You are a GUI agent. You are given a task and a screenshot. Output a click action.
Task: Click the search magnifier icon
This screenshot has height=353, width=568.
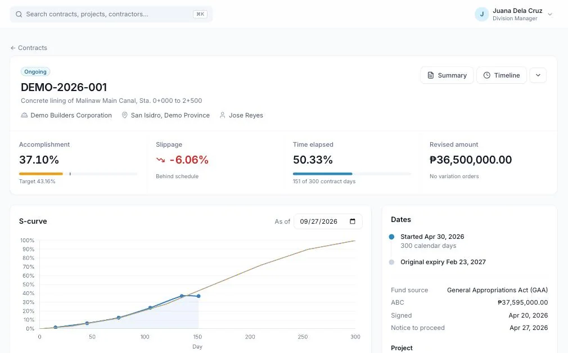pos(19,14)
